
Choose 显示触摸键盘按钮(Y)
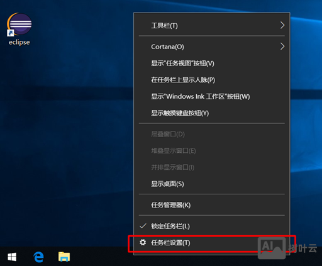212,113
